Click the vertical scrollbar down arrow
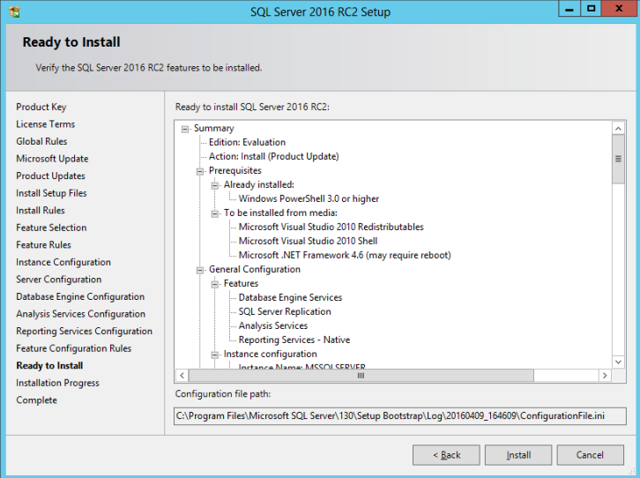The height and width of the screenshot is (478, 640). coord(618,362)
